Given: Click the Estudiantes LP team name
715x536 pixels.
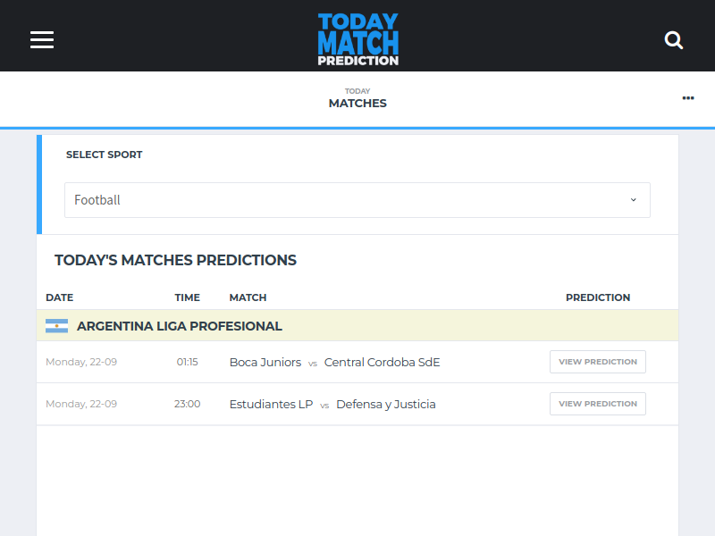Looking at the screenshot, I should tap(272, 405).
